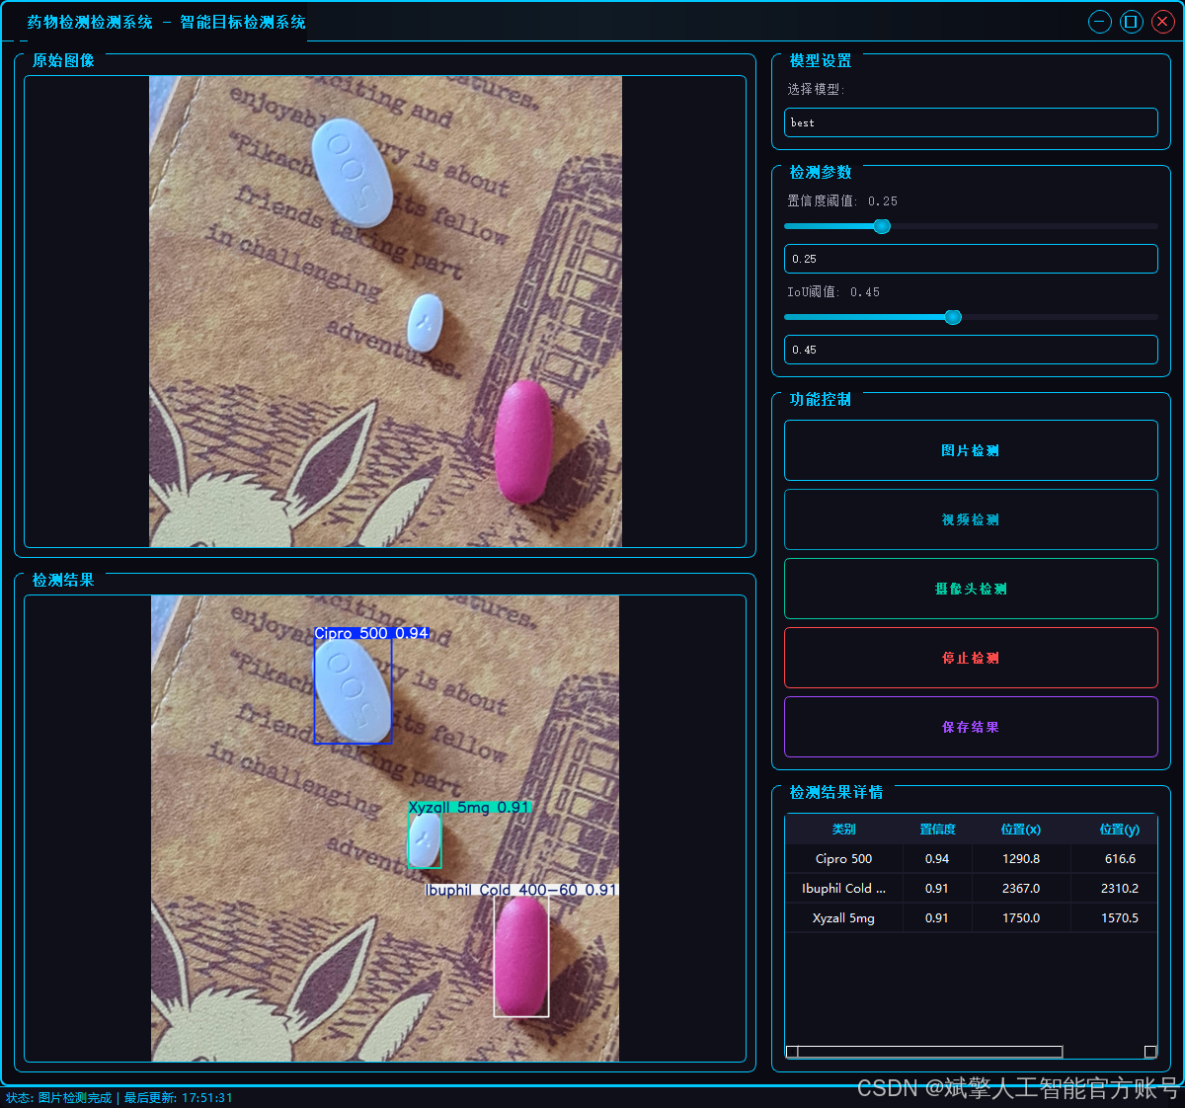This screenshot has height=1108, width=1185.
Task: Click the 616.6 position cell
Action: [x=1119, y=859]
